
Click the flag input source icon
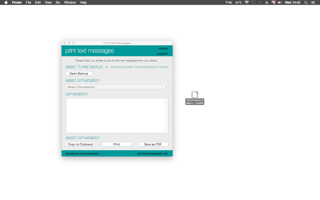point(273,2)
